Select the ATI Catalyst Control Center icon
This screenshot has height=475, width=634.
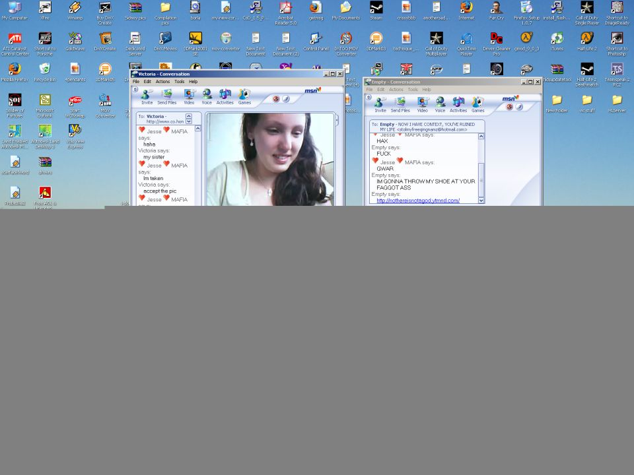[x=15, y=44]
